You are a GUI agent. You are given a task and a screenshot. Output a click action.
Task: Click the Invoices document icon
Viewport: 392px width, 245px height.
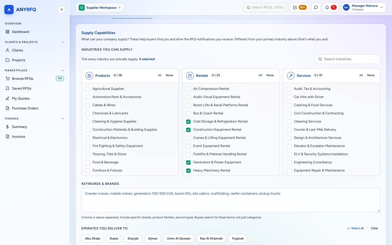8,137
